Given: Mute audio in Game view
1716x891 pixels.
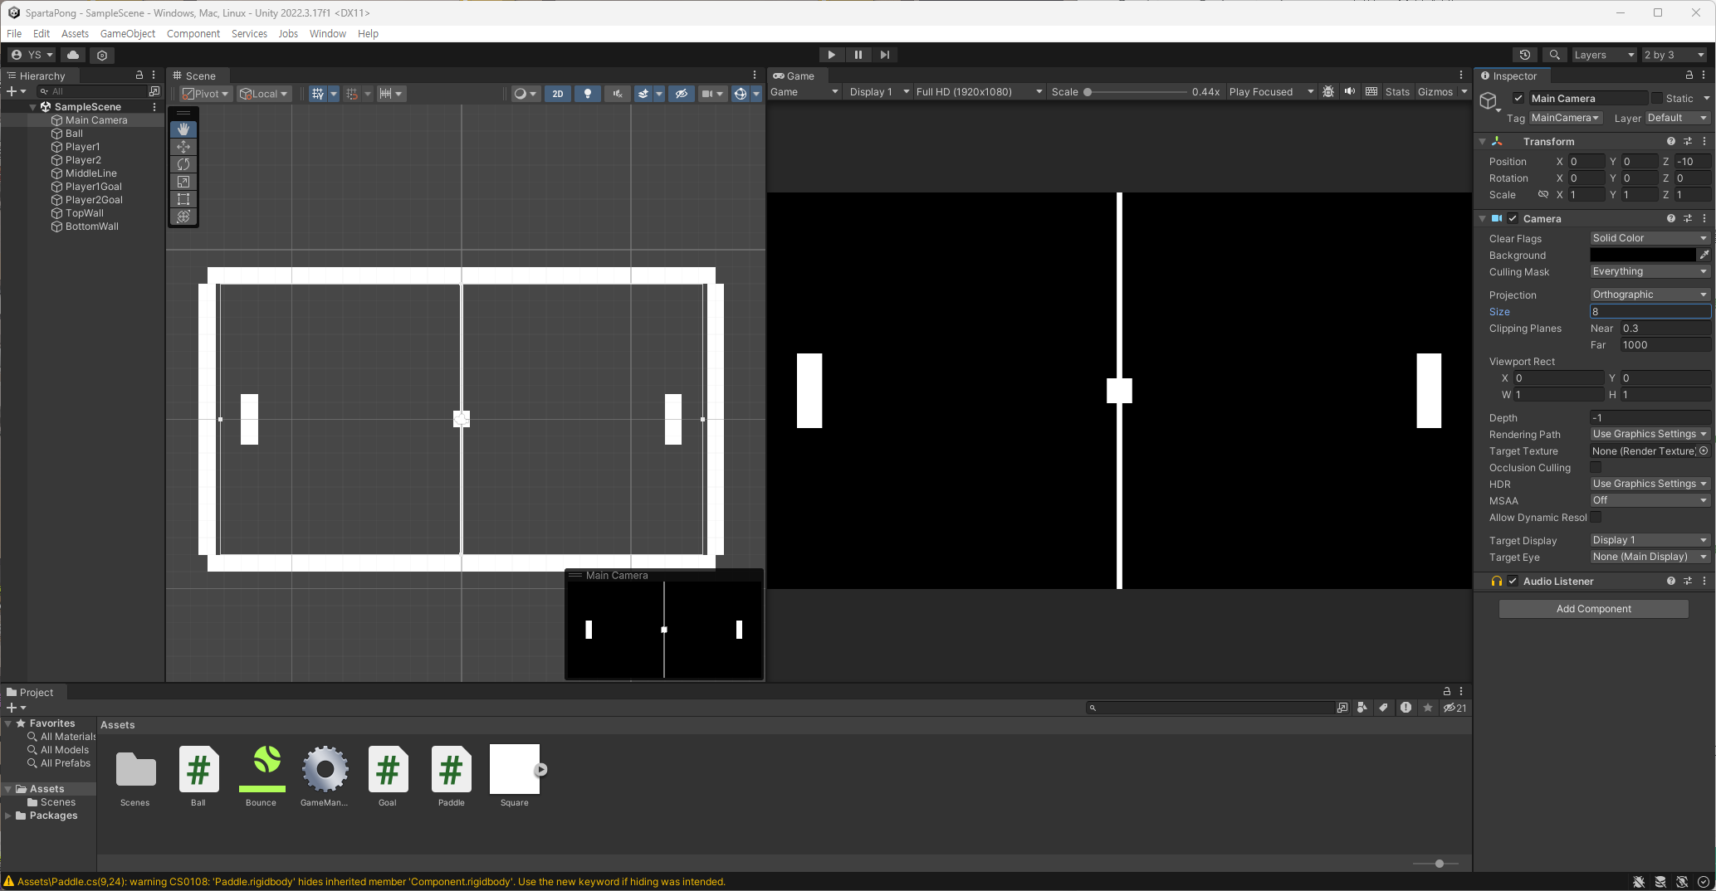Looking at the screenshot, I should [x=1350, y=92].
